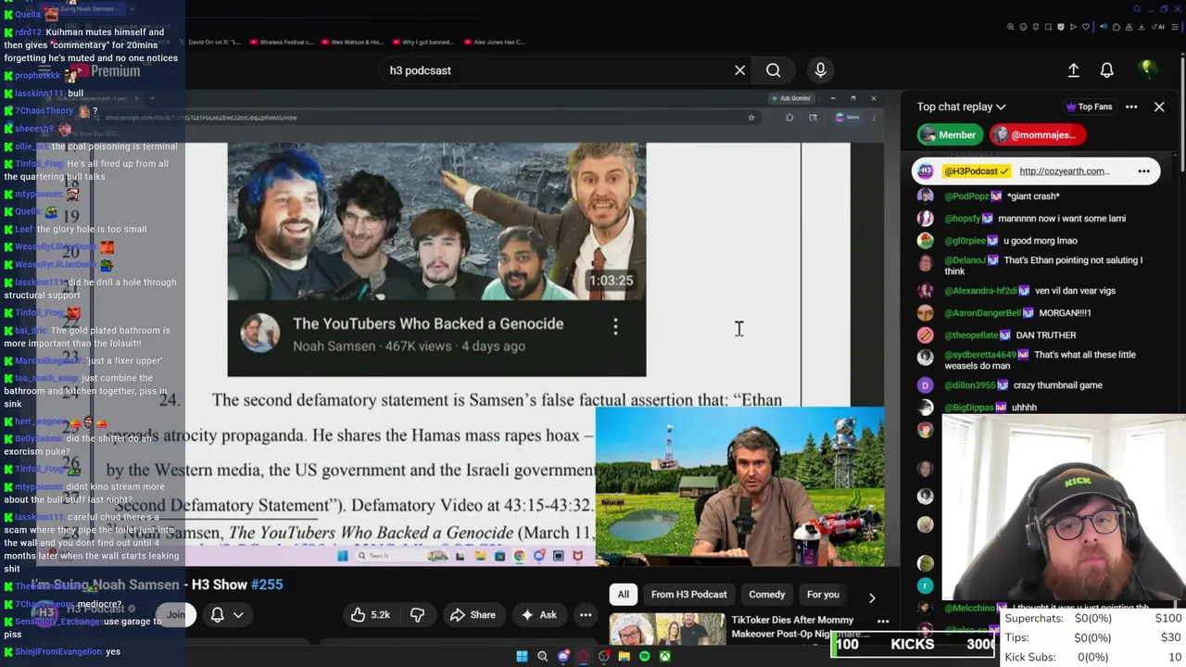Click the Noah Samsen channel avatar in the document
This screenshot has width=1186, height=667.
[260, 333]
